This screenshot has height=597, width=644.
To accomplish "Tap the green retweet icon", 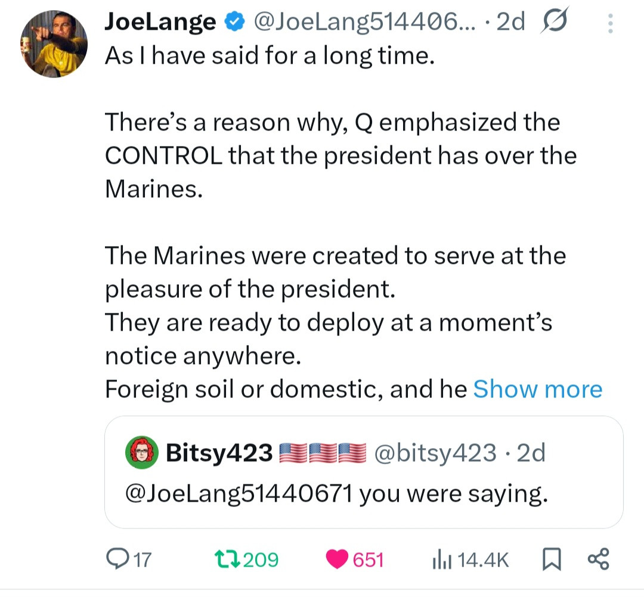I will point(225,559).
